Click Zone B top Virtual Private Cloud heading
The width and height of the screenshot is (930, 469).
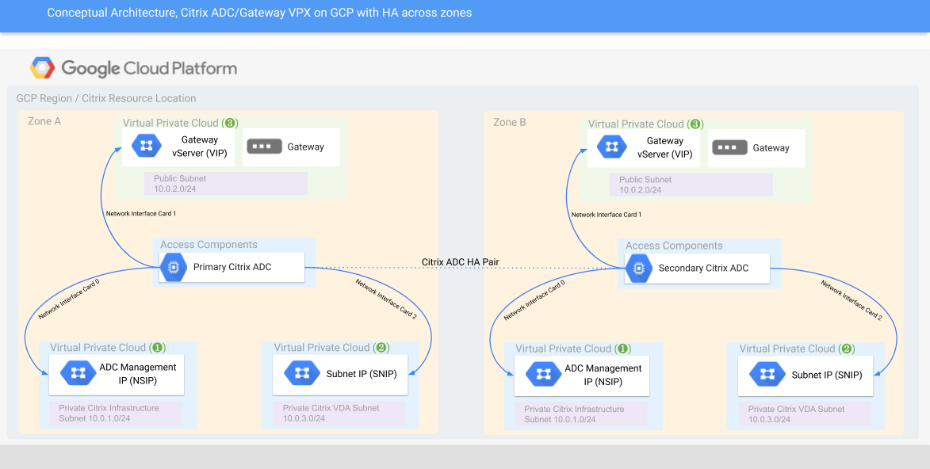[x=646, y=124]
